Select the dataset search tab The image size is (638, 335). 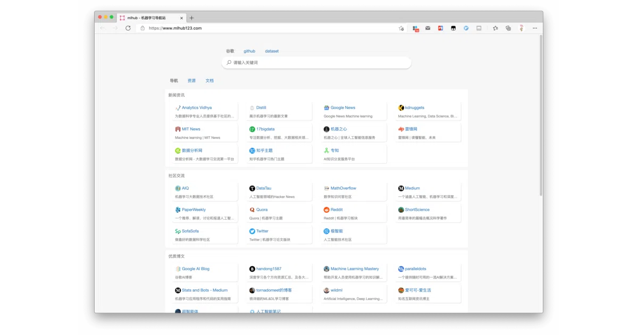tap(272, 51)
